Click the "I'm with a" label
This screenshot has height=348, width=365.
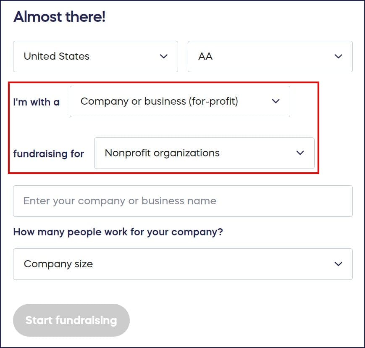coord(37,102)
